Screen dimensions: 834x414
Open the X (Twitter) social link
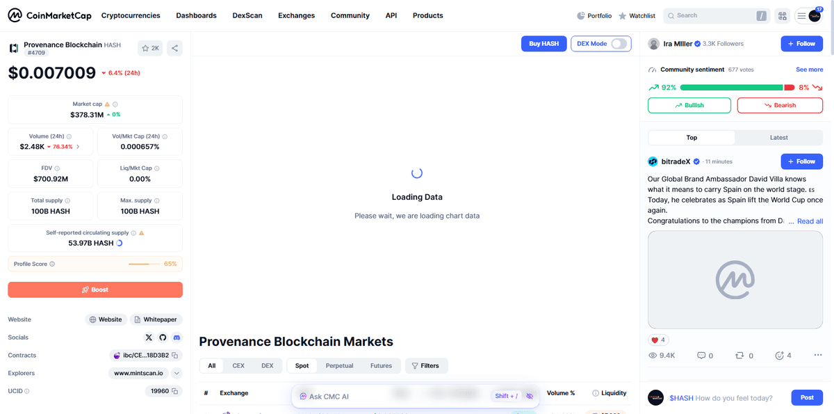149,337
